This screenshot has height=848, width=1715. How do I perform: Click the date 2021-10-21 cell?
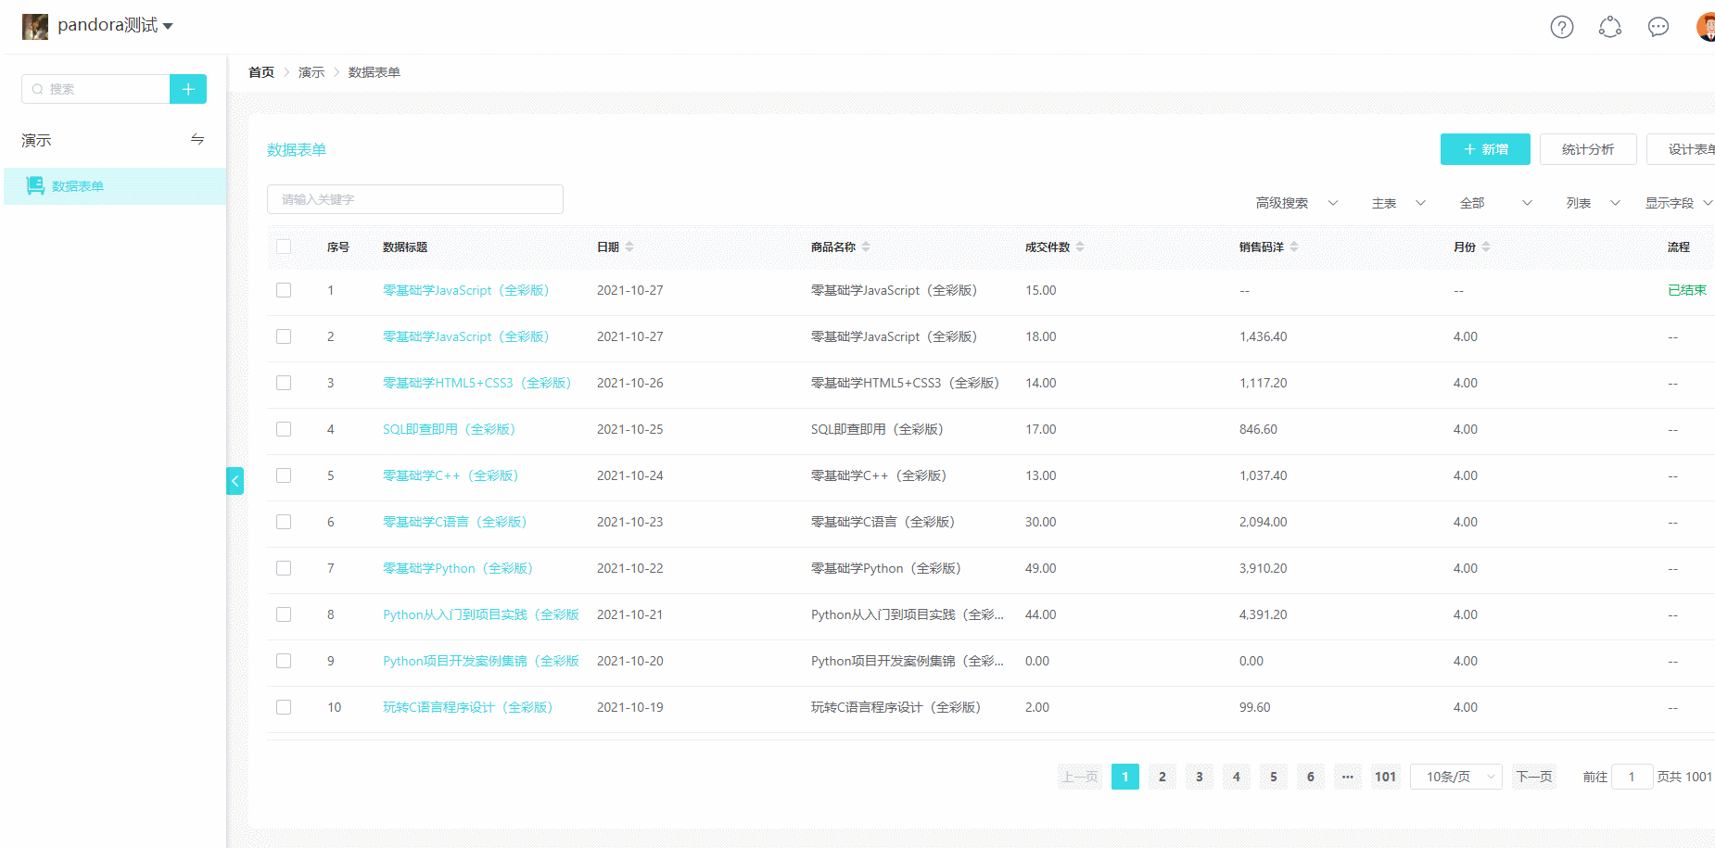click(x=630, y=614)
